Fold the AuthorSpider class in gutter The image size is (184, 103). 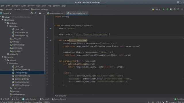coord(53,25)
